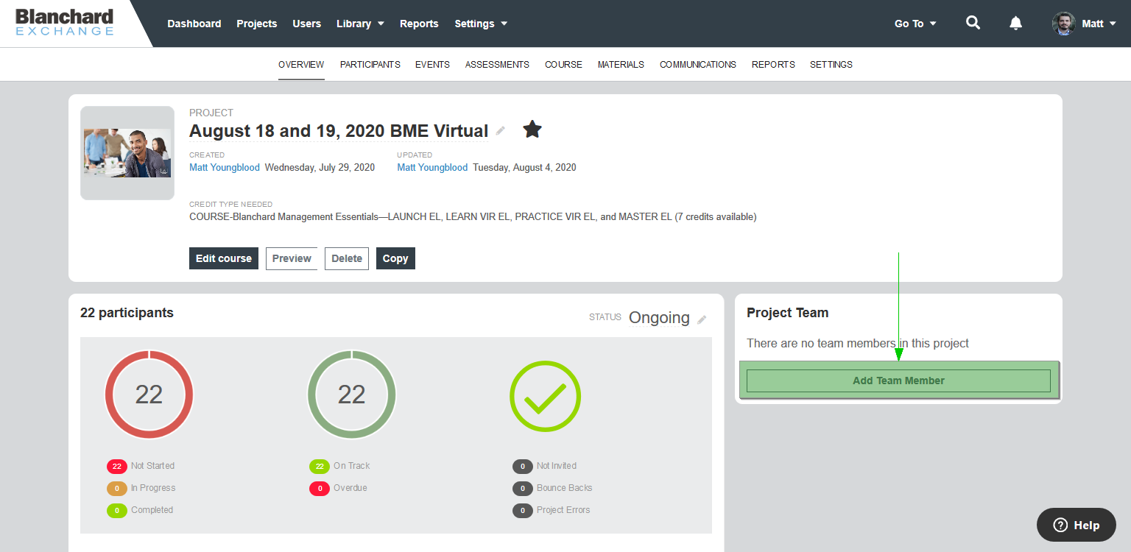
Task: Click the Edit course button
Action: click(224, 258)
